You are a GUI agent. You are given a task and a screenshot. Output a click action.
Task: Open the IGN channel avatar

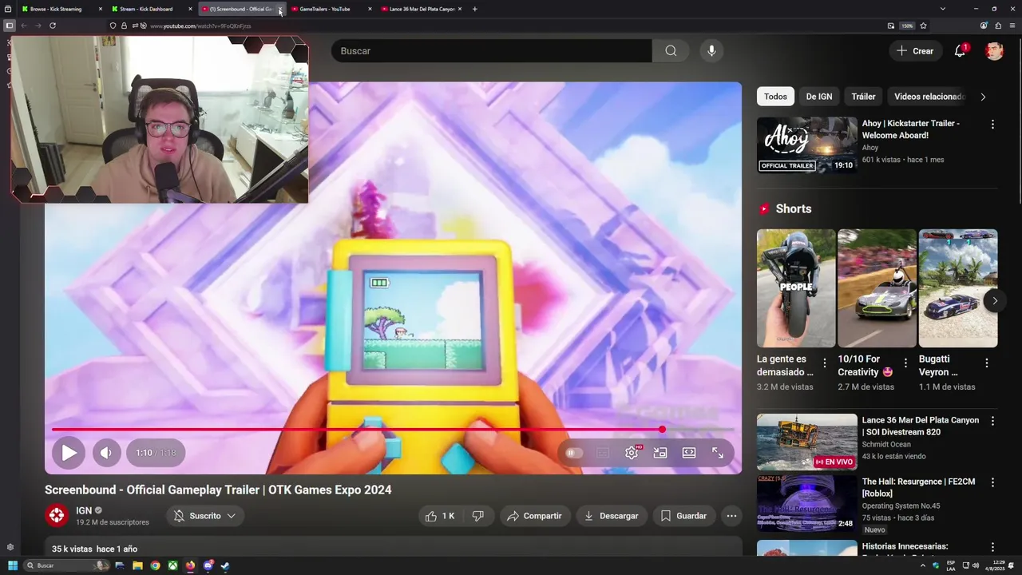57,516
